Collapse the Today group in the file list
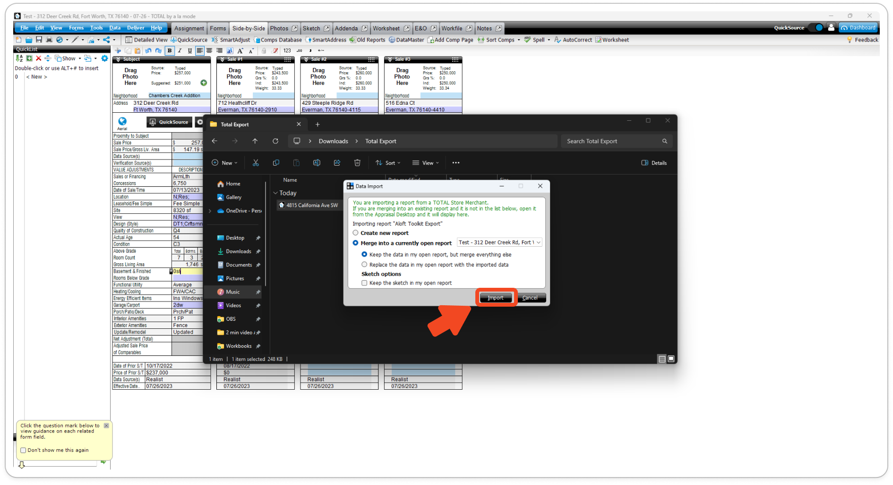The image size is (893, 485). 275,193
